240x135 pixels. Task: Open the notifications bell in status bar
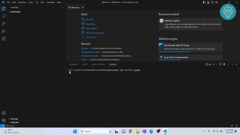click(237, 126)
